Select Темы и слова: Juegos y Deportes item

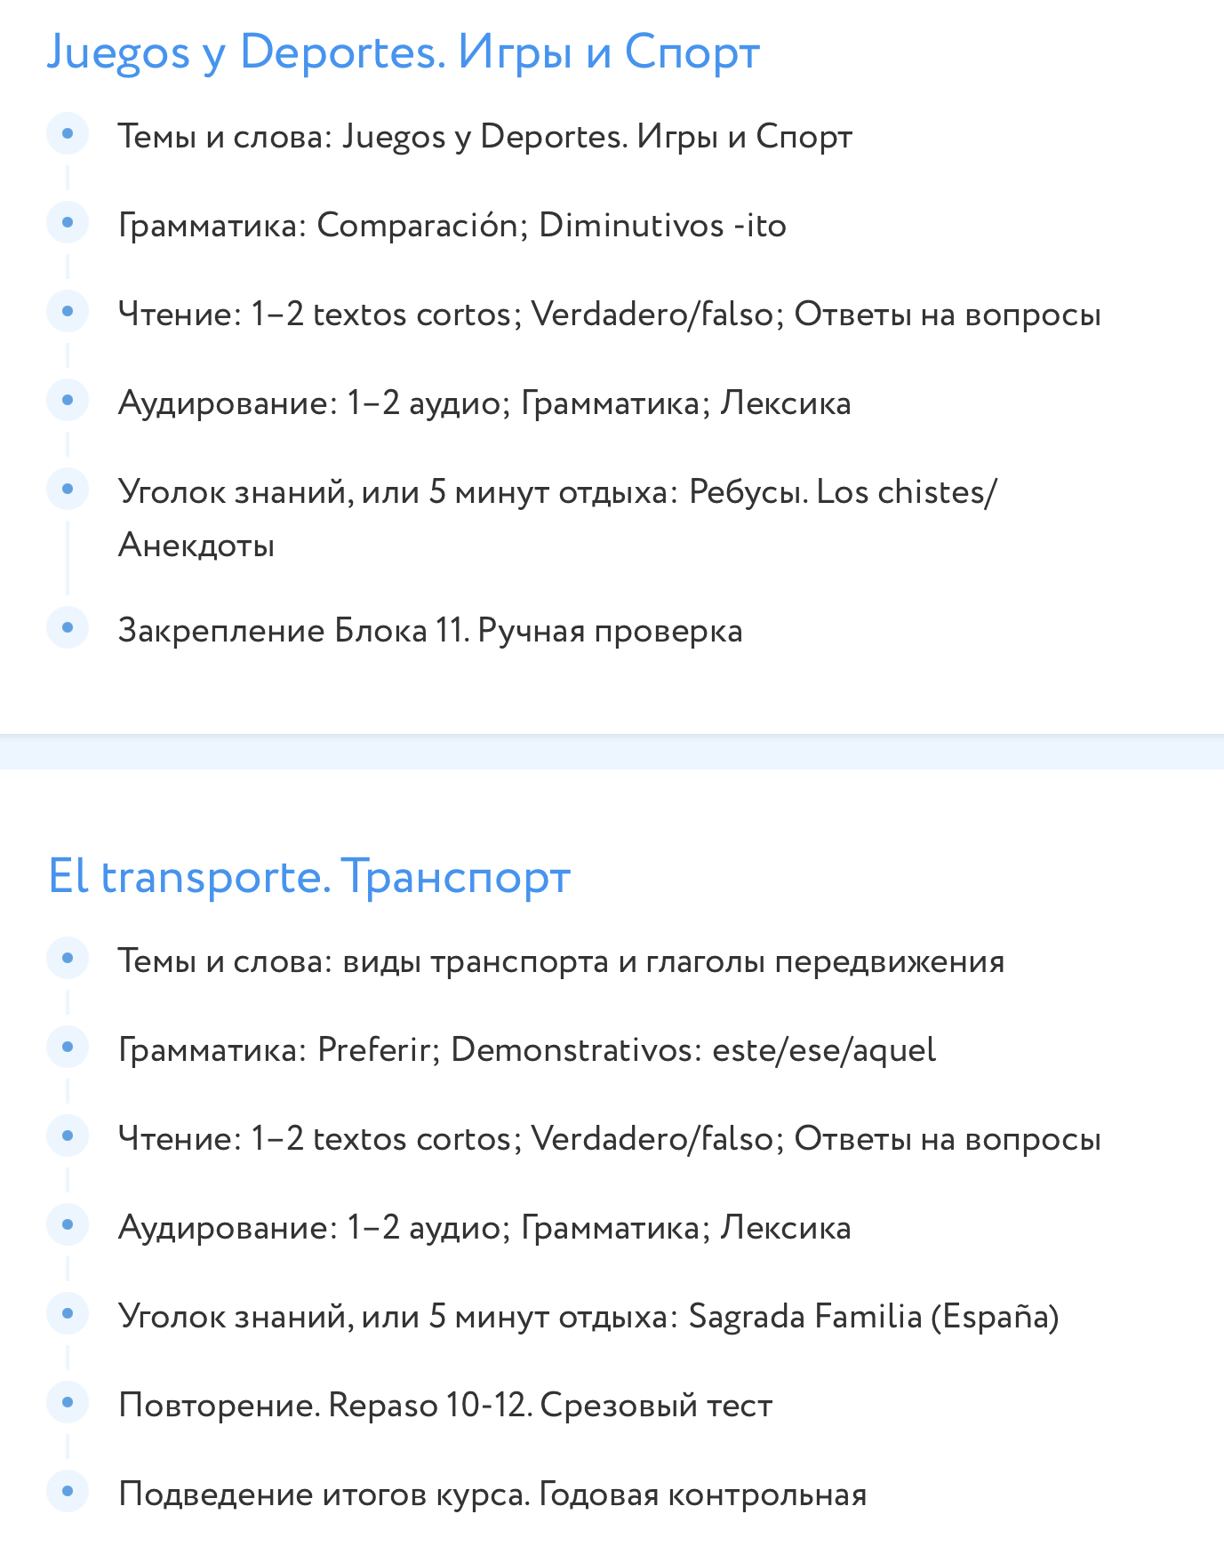point(484,137)
